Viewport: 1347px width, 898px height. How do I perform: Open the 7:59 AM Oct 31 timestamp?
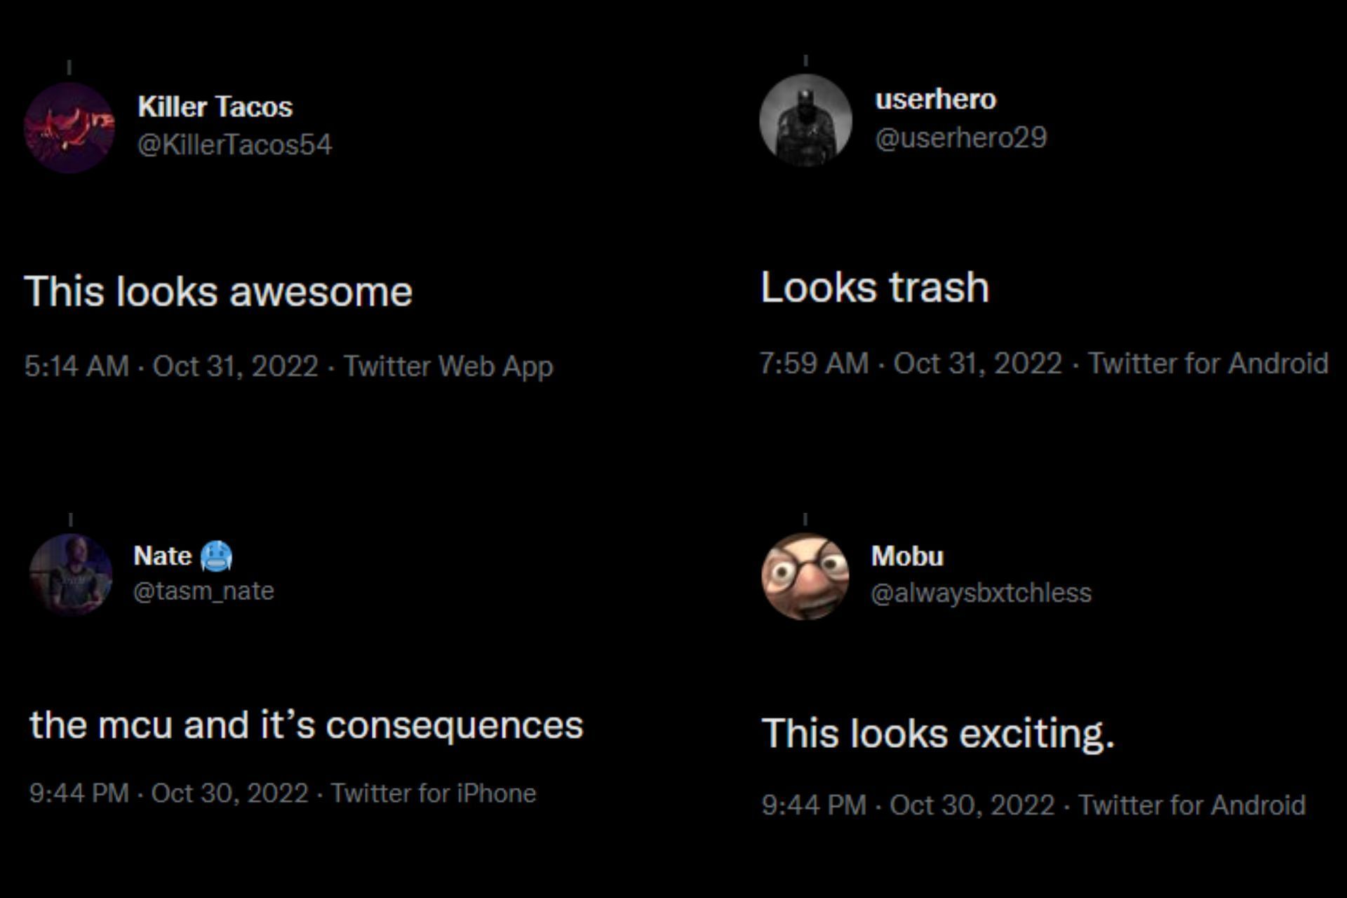pos(911,363)
